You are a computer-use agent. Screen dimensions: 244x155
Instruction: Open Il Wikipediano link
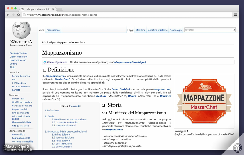(x=19, y=83)
